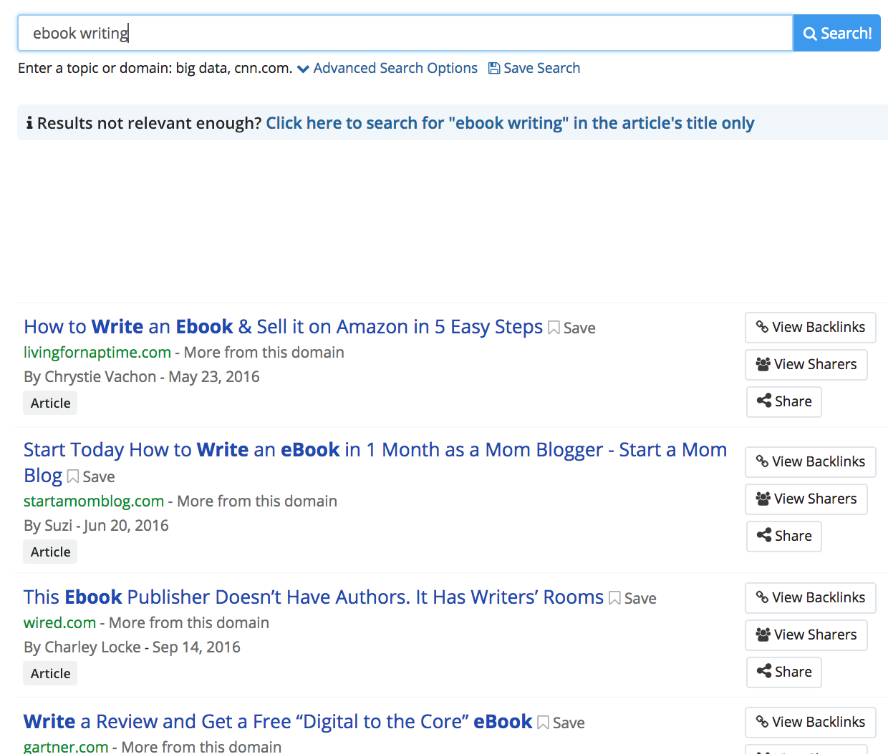Click 'More from this domain' for livingfornaptime.com
This screenshot has height=754, width=888.
(264, 352)
